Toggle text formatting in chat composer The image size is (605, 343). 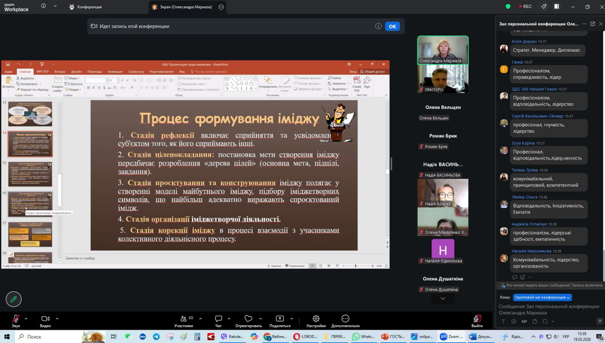click(x=503, y=321)
